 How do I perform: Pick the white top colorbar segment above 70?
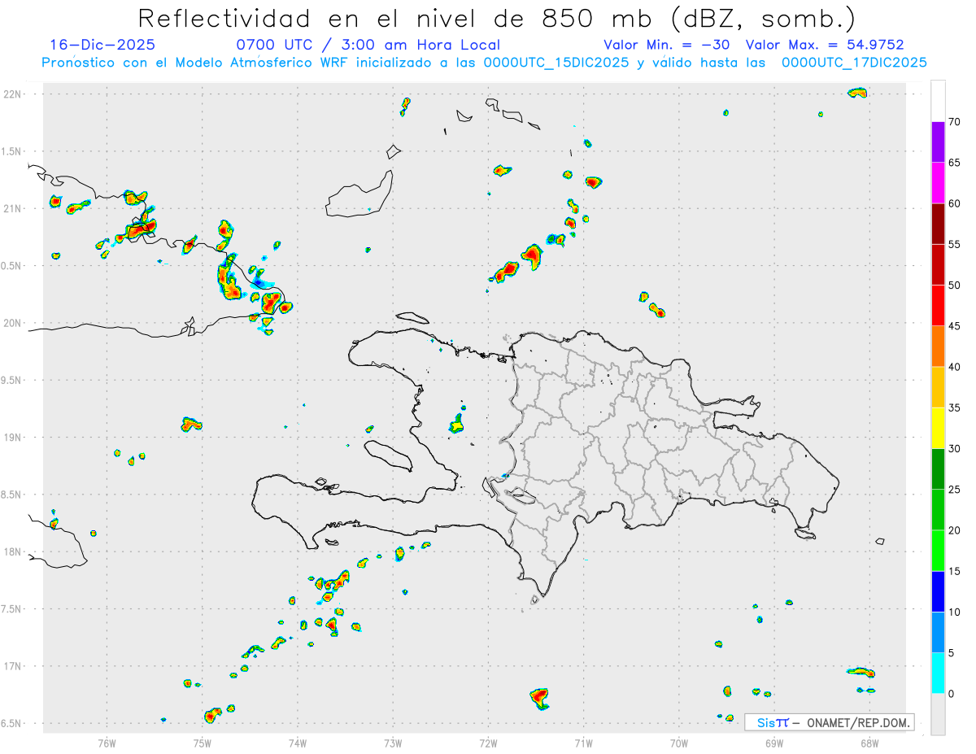point(938,101)
